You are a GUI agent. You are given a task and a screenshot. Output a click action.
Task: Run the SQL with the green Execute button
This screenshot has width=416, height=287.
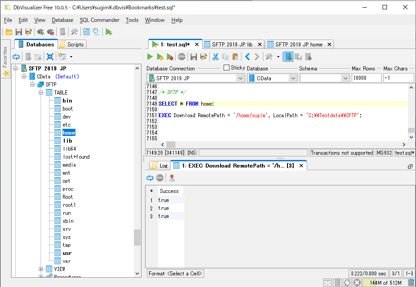(x=150, y=57)
